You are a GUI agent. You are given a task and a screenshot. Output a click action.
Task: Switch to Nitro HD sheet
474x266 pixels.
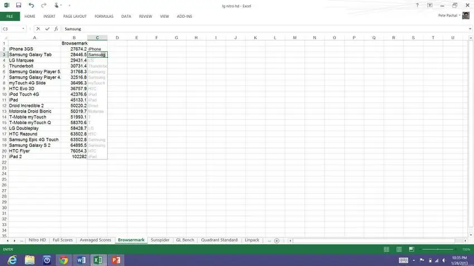37,240
